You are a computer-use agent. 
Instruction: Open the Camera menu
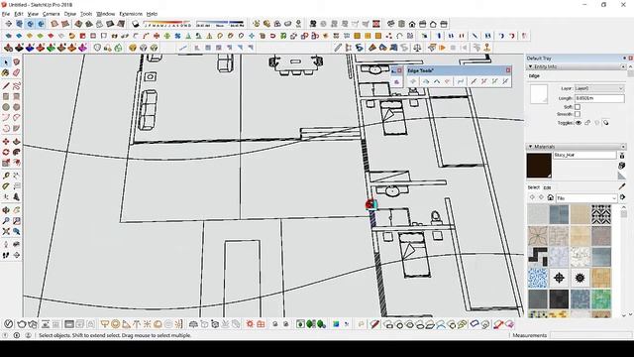point(51,14)
